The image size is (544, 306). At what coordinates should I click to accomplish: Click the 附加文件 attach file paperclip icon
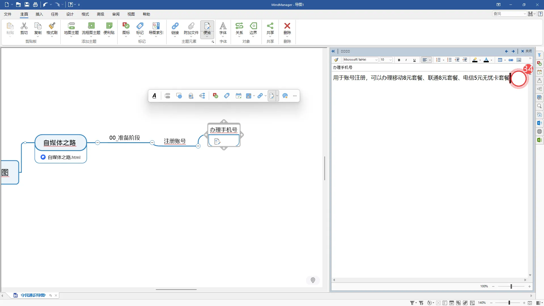click(x=191, y=26)
